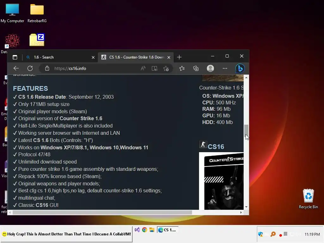Screen dimensions: 324x243
Task: Click the 'Holy Crap!' start button
Action: pos(66,234)
